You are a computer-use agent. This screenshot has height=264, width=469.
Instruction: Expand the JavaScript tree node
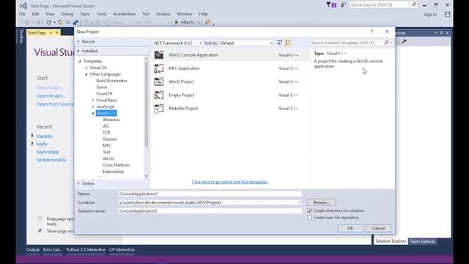[93, 106]
